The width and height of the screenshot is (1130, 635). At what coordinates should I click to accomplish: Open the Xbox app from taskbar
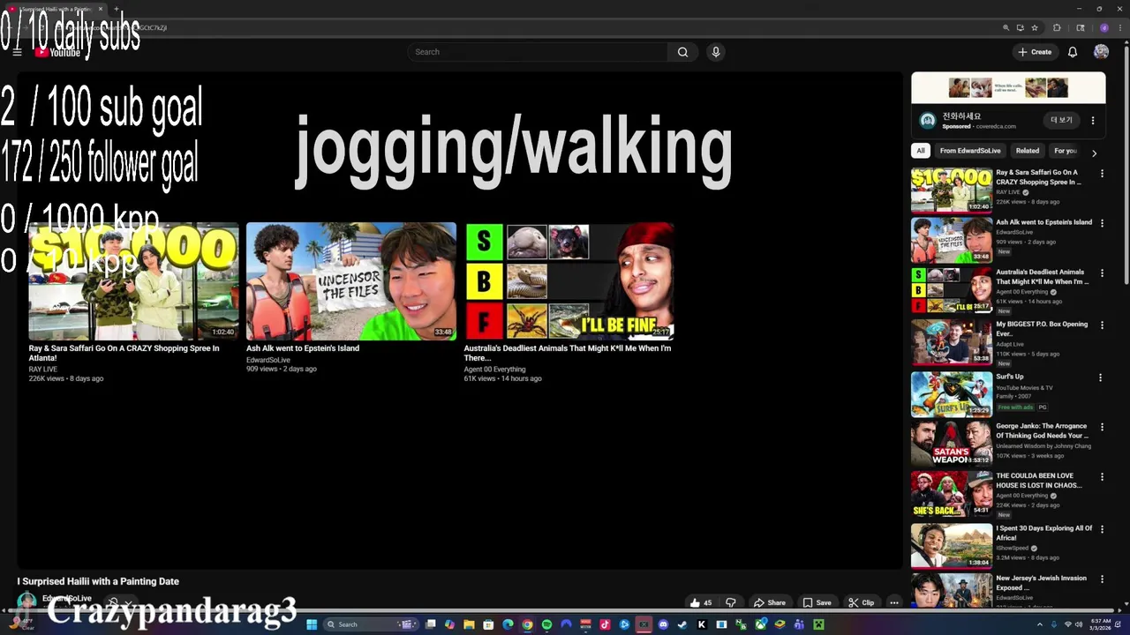click(760, 624)
